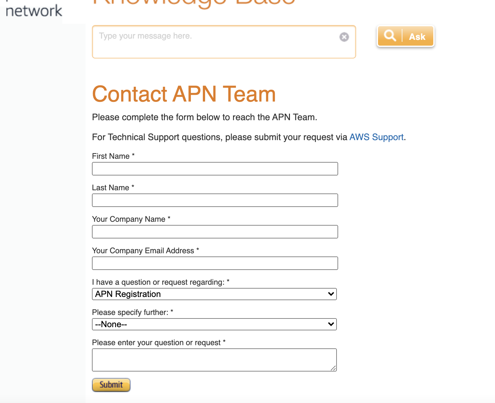Click the 'Last Name *' label
Screen dimensions: 495x403
click(x=113, y=188)
